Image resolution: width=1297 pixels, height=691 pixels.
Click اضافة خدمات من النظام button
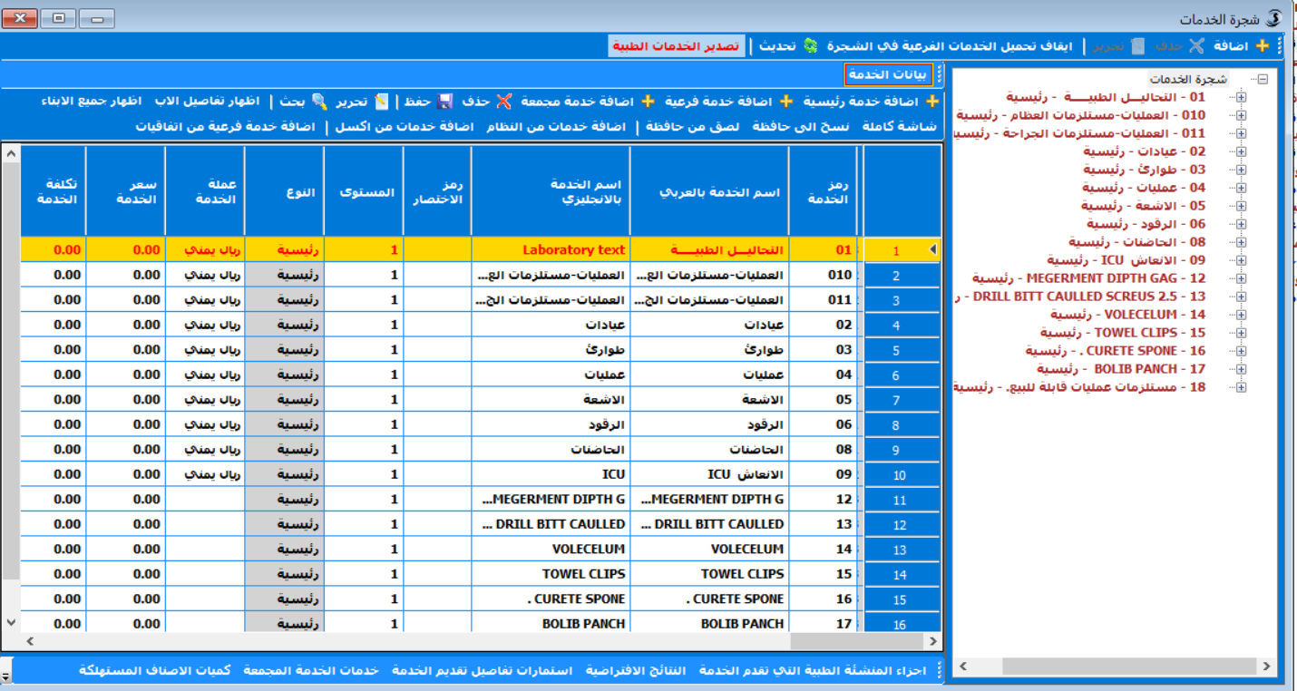tap(556, 127)
